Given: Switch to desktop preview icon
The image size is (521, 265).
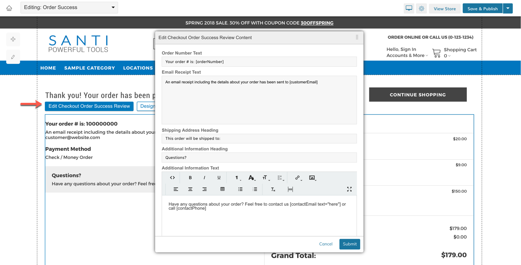Looking at the screenshot, I should pyautogui.click(x=409, y=8).
